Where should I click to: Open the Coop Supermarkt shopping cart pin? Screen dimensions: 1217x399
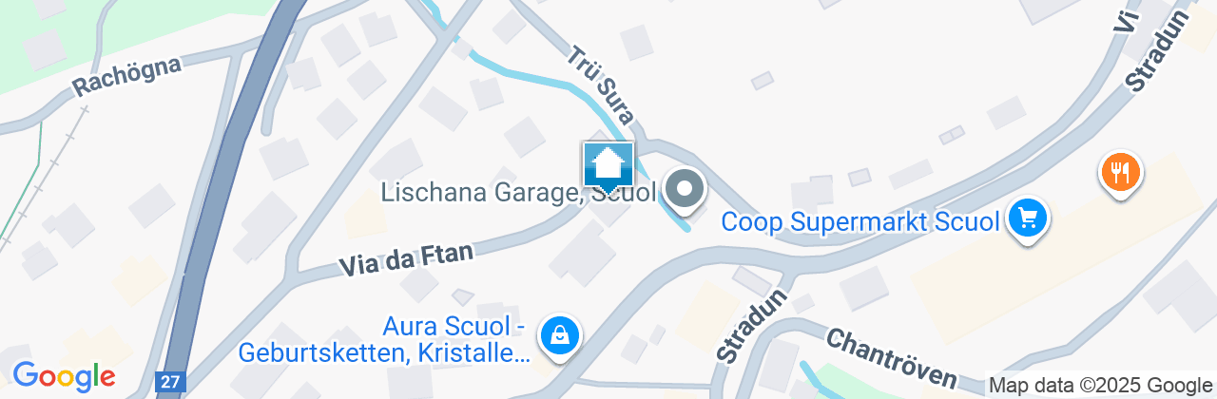point(1027,220)
